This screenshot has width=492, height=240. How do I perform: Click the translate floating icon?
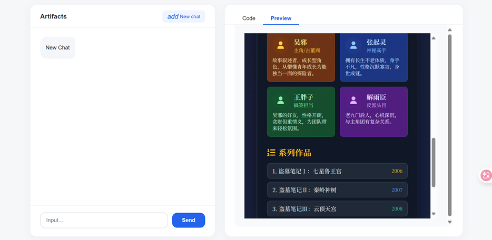pos(486,175)
